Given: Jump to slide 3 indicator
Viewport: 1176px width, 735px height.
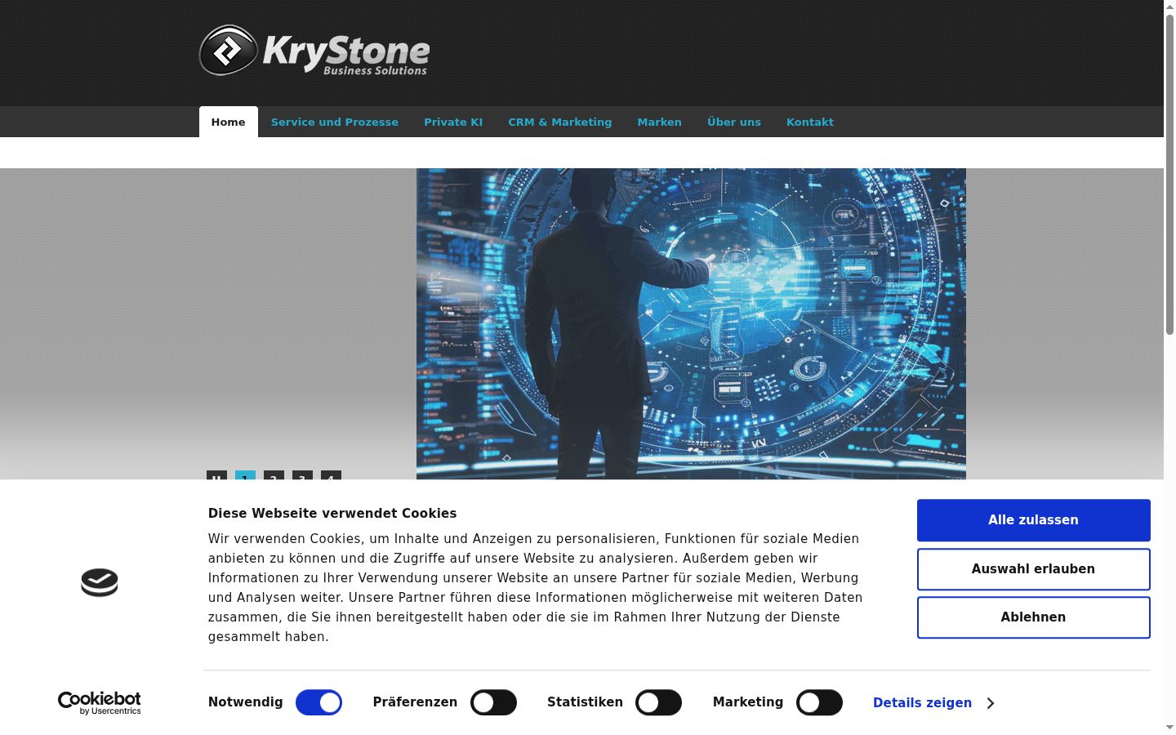Looking at the screenshot, I should [302, 475].
